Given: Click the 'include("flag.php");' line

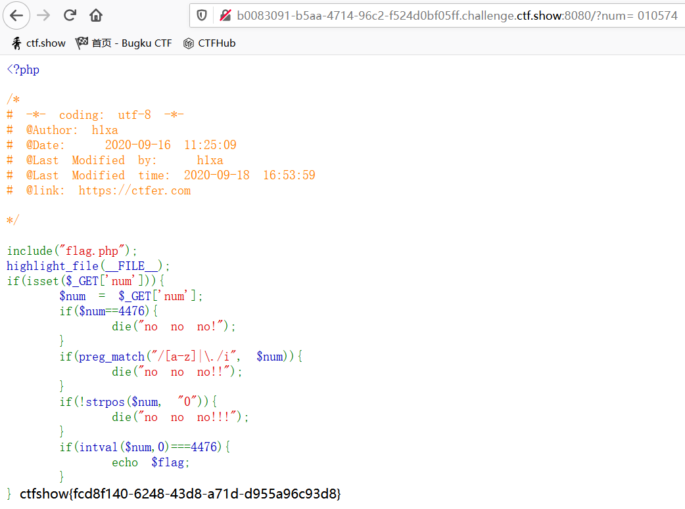Looking at the screenshot, I should [72, 251].
